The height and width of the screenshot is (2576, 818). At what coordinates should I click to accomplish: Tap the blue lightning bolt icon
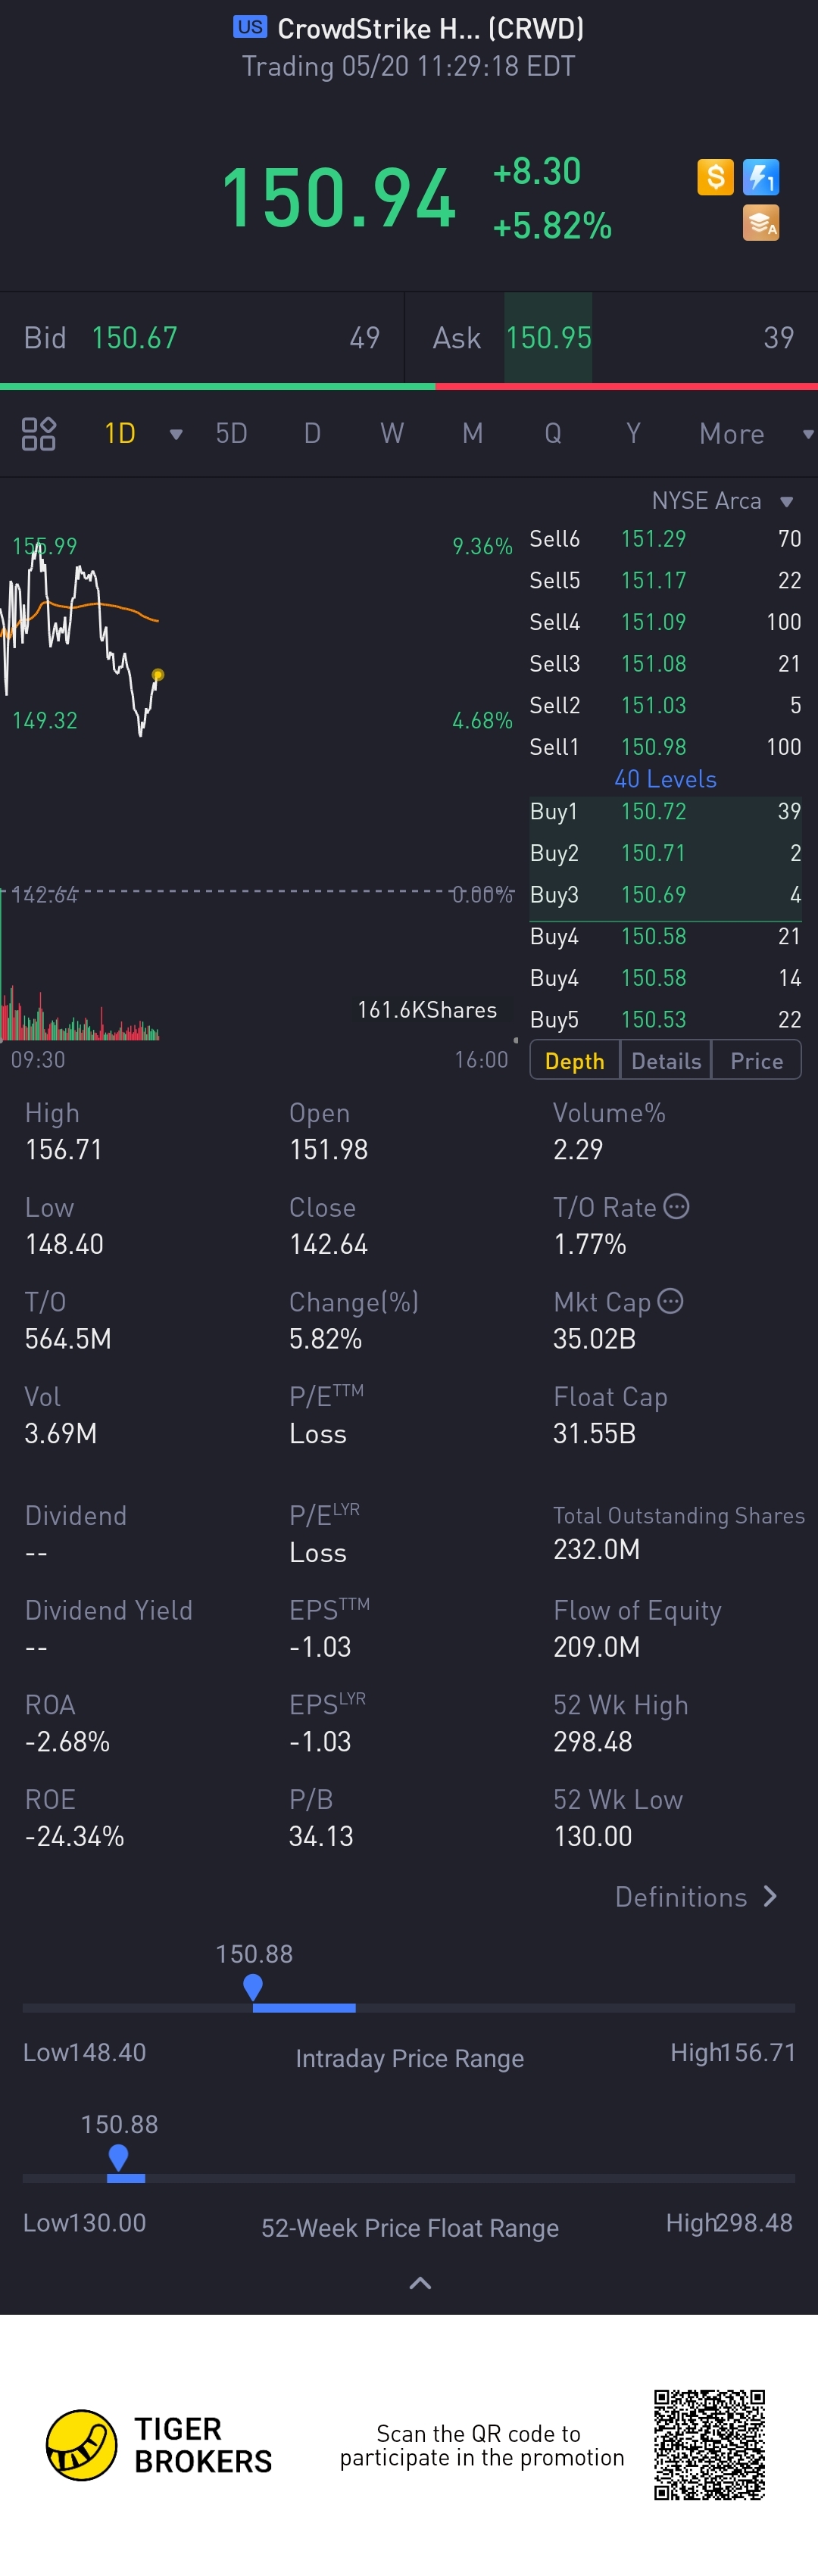click(761, 177)
